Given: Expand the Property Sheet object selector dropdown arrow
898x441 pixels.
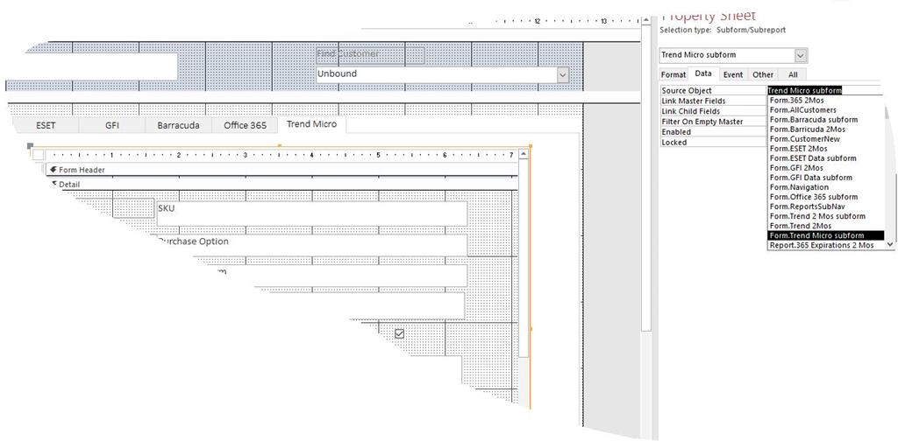Looking at the screenshot, I should (801, 55).
